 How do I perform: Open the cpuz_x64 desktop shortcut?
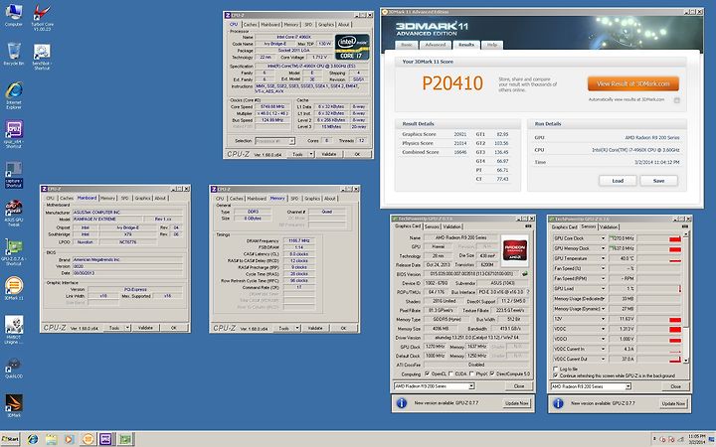click(x=14, y=134)
